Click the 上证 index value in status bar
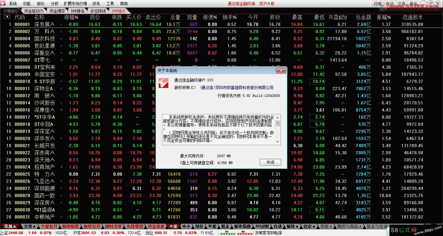The height and width of the screenshot is (236, 443). [16, 233]
